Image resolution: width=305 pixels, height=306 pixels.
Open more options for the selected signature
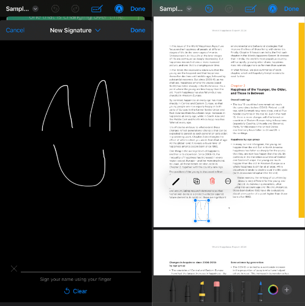tap(228, 181)
